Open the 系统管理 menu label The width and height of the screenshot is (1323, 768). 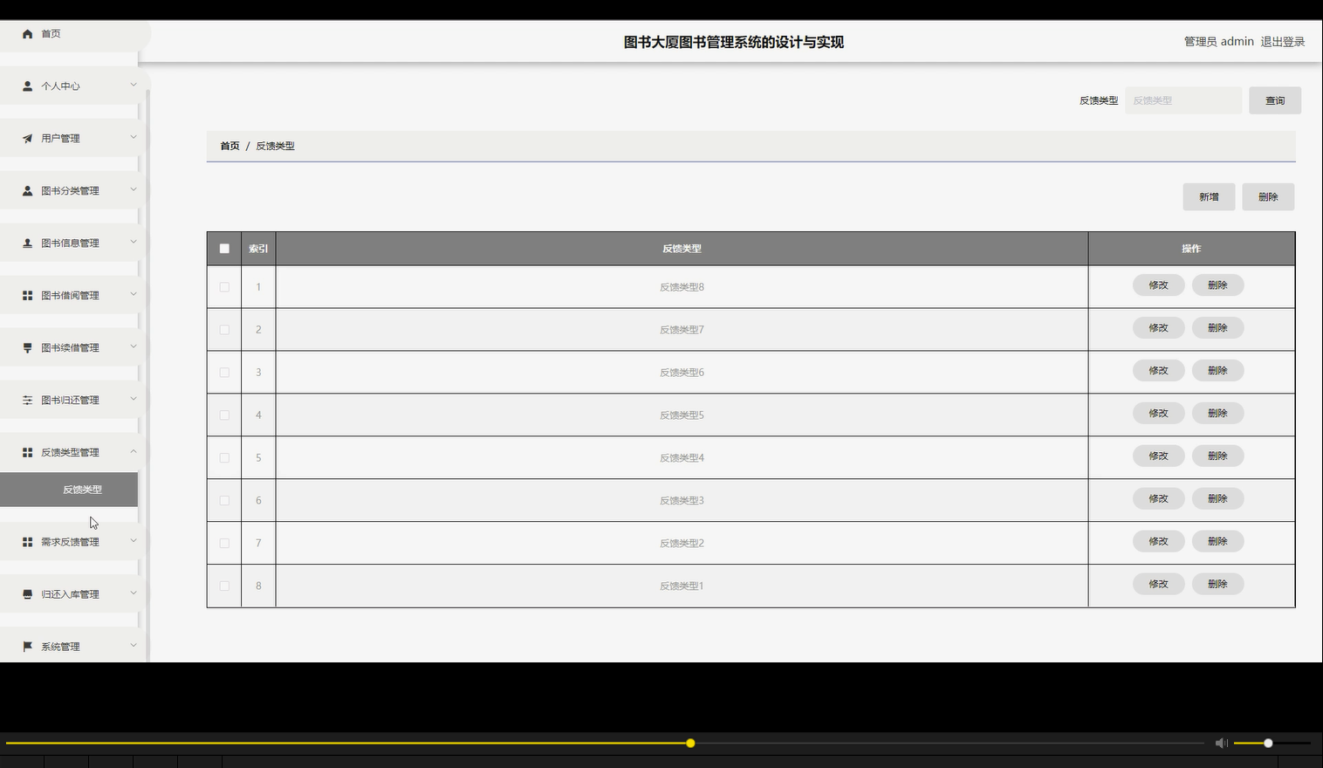pos(60,647)
